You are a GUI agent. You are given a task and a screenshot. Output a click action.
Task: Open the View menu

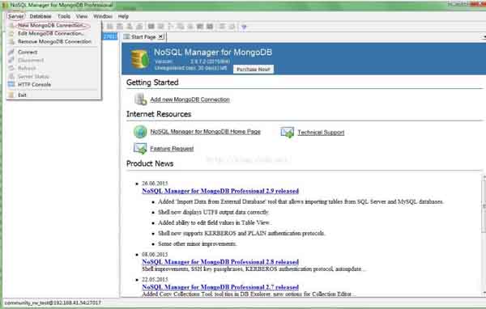[x=82, y=16]
